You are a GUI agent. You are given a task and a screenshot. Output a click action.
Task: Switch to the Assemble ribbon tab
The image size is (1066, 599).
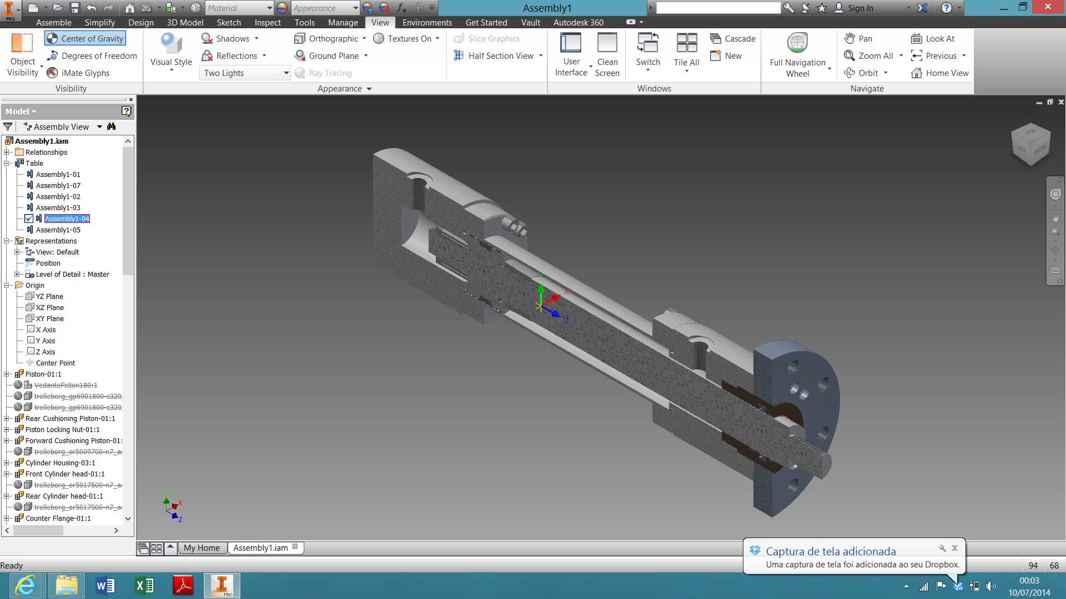pos(54,22)
